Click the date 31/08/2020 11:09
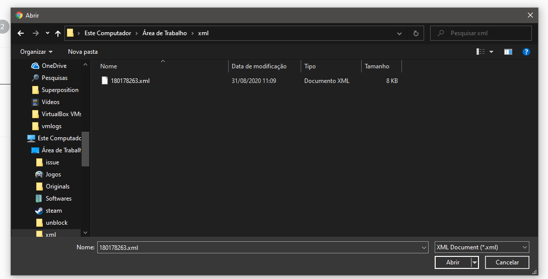Screen dimensions: 548x279 [254, 80]
